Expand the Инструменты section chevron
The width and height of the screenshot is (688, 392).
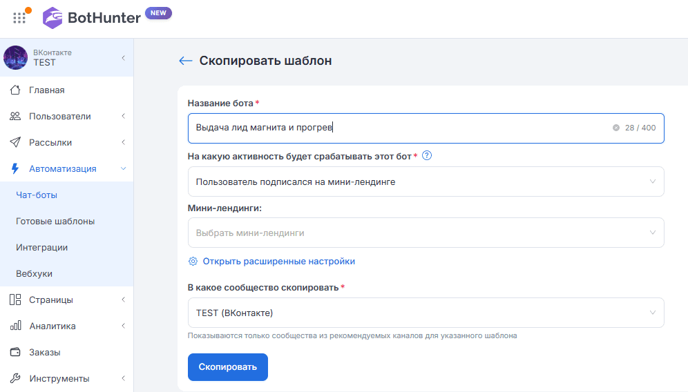[123, 378]
